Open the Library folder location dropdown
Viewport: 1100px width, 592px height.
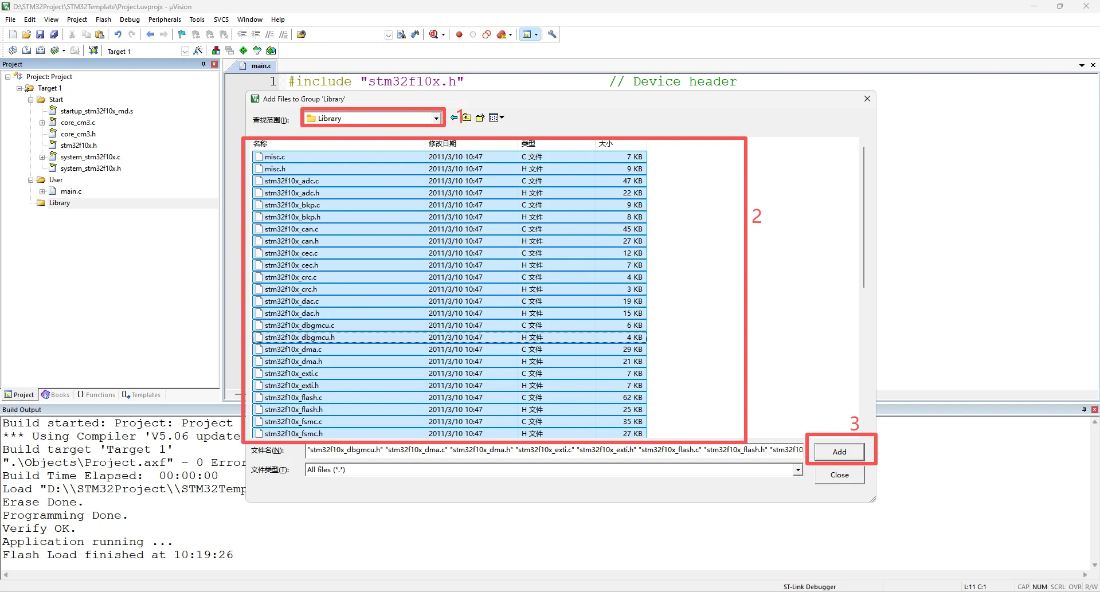pos(436,119)
